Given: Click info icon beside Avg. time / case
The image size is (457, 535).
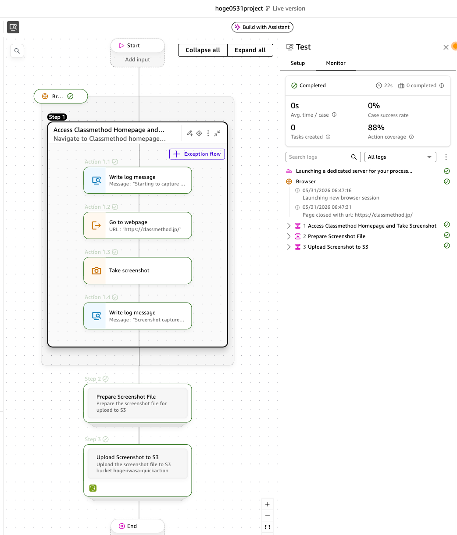Looking at the screenshot, I should (334, 115).
